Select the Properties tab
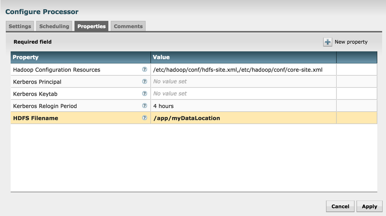Viewport: 386px width, 216px height. point(91,26)
